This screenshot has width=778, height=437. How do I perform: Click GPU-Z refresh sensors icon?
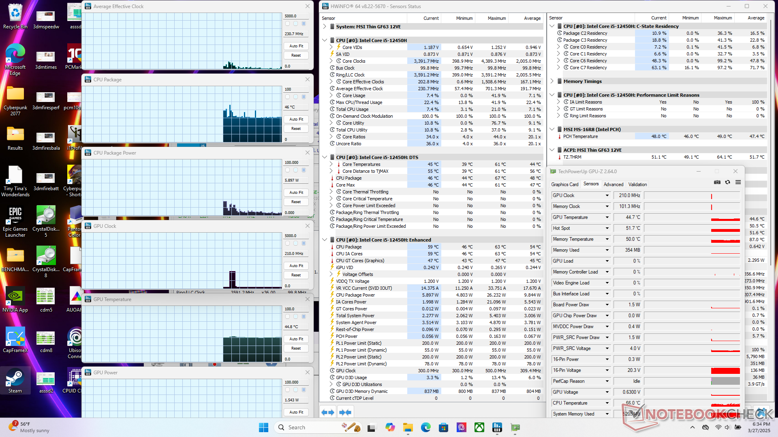pos(728,182)
